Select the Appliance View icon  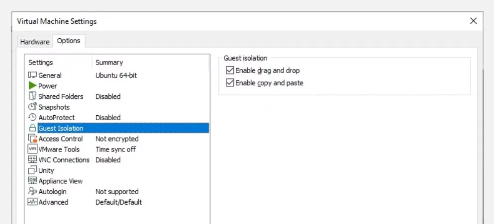[32, 181]
